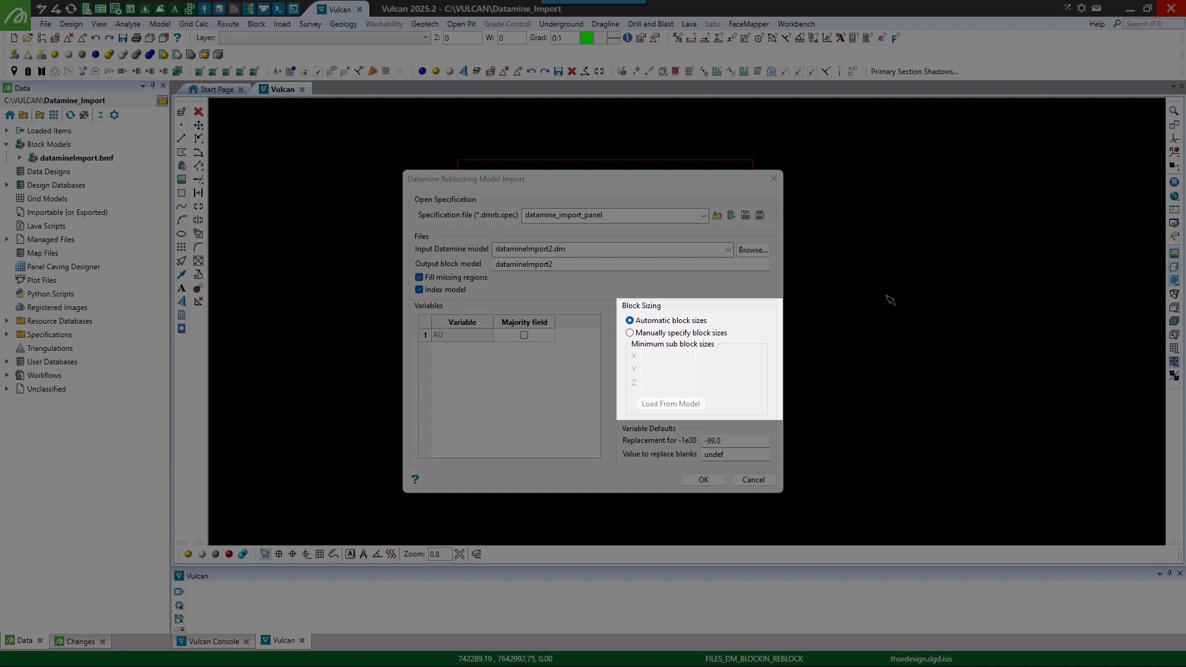Uncheck the Fill missing regions checkbox
Screen dimensions: 1186x667
pos(419,277)
